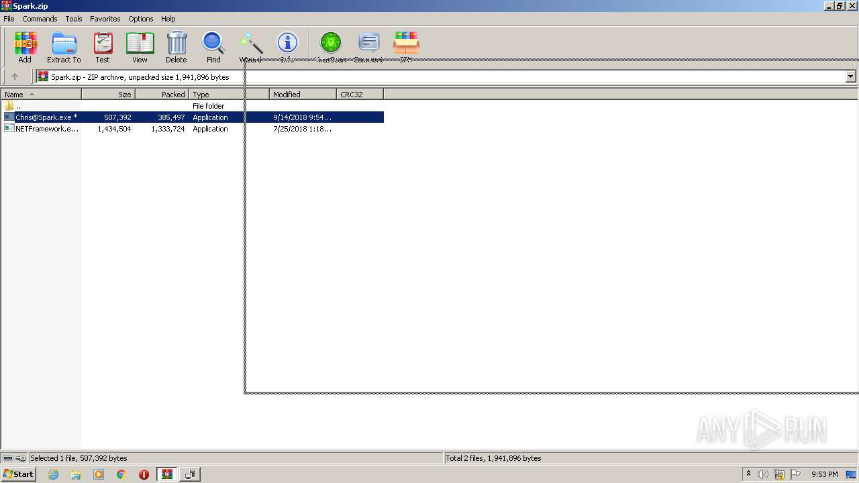Sort by the Modified column header
Viewport: 859px width, 483px height.
point(303,95)
